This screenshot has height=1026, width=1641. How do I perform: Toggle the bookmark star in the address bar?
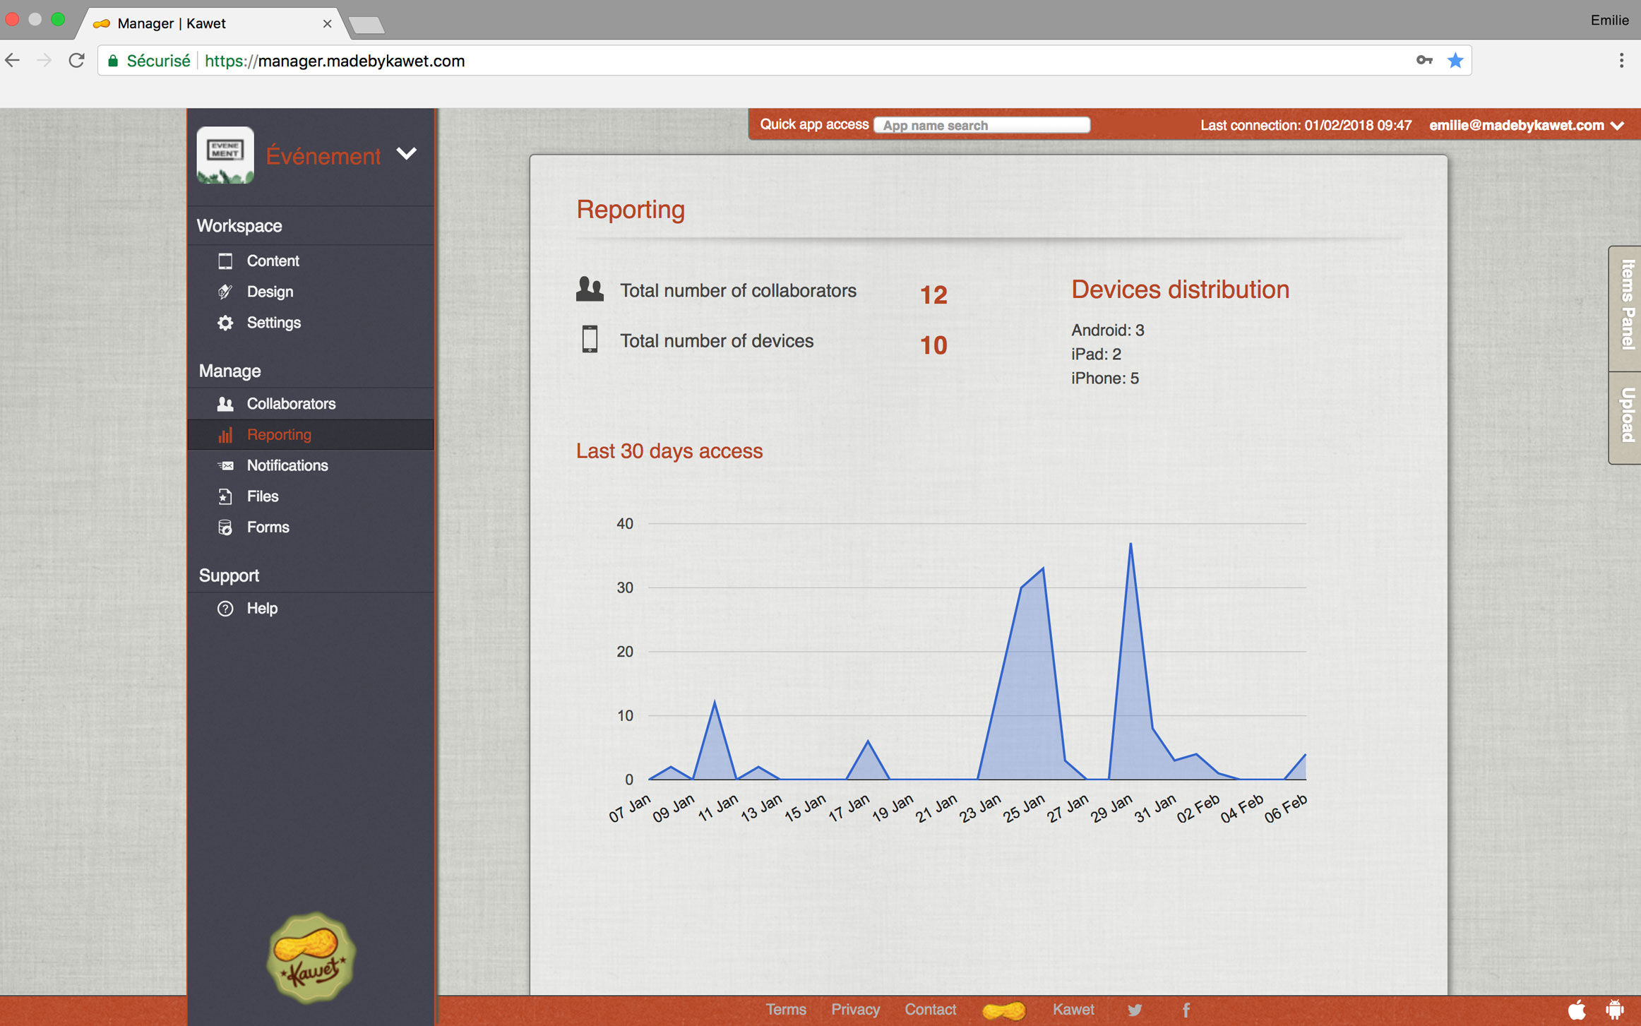tap(1456, 61)
